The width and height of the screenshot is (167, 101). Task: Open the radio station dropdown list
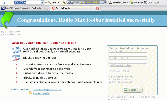click(102, 2)
